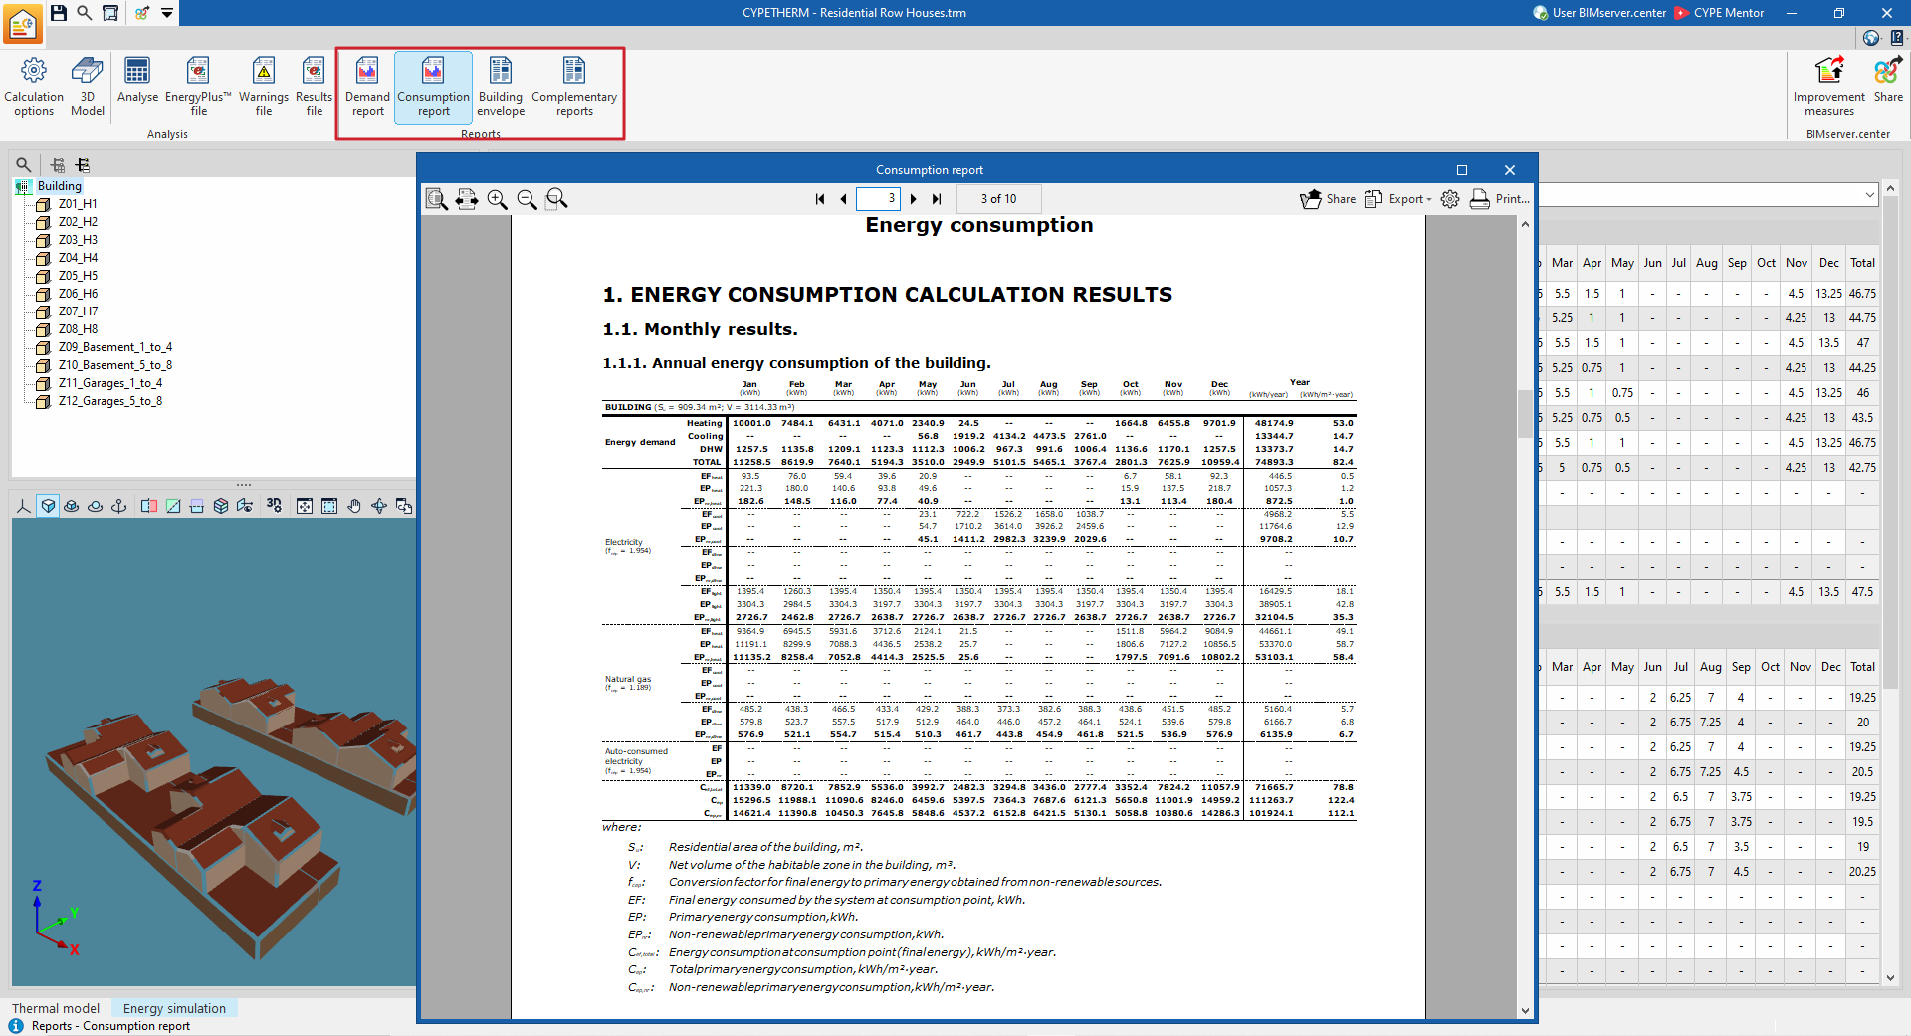This screenshot has width=1911, height=1036.
Task: Open the Complementary reports
Action: coord(574,88)
